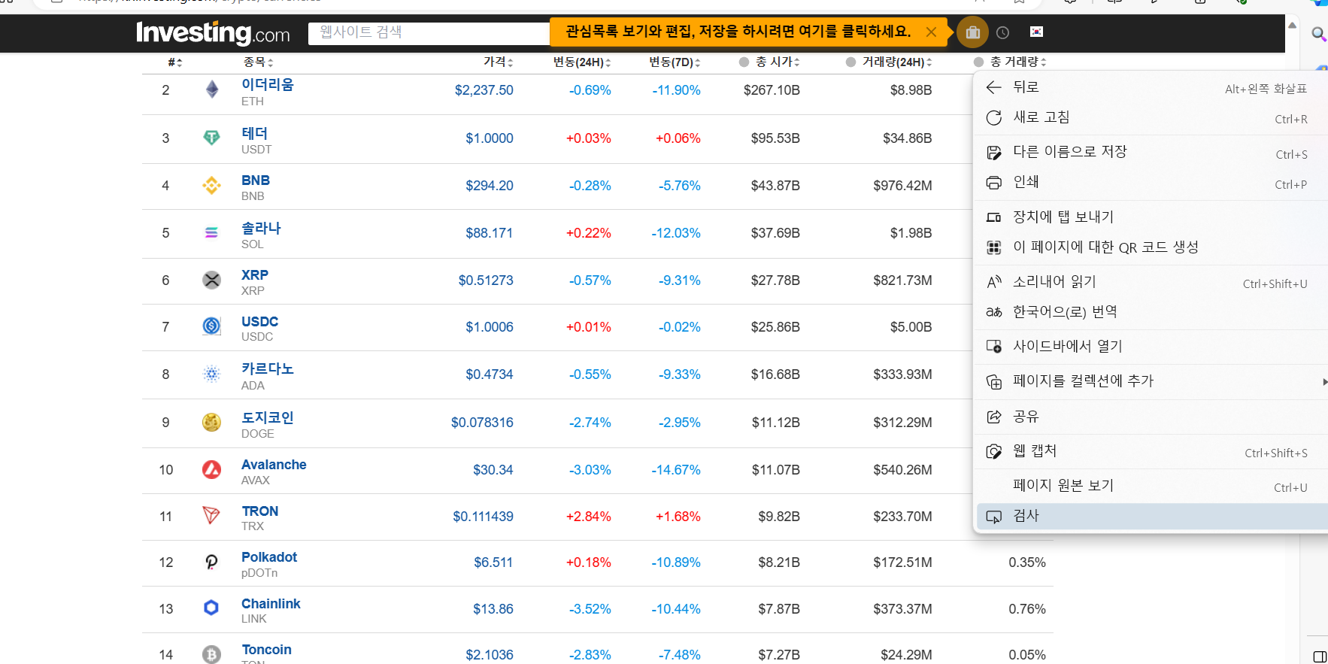Image resolution: width=1328 pixels, height=664 pixels.
Task: Click the Avalanche coin icon
Action: 212,469
